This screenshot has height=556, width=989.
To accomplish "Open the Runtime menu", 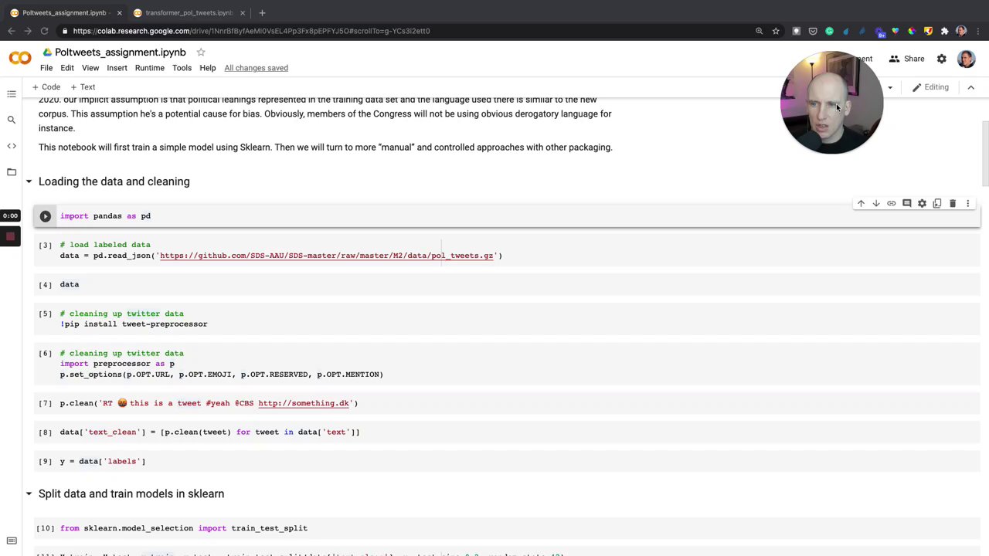I will pos(149,68).
